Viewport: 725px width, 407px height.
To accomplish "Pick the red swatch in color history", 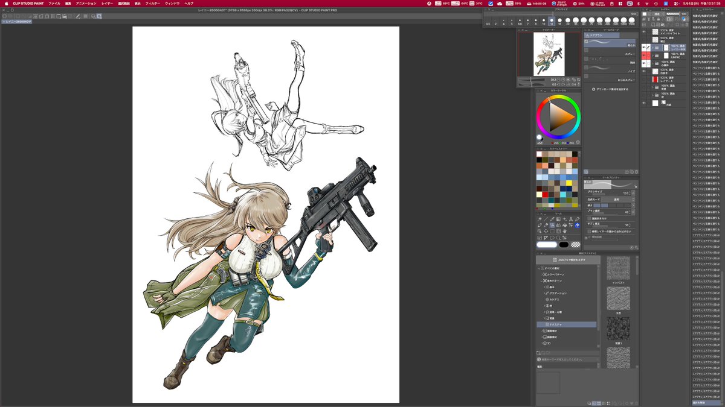I will click(546, 194).
